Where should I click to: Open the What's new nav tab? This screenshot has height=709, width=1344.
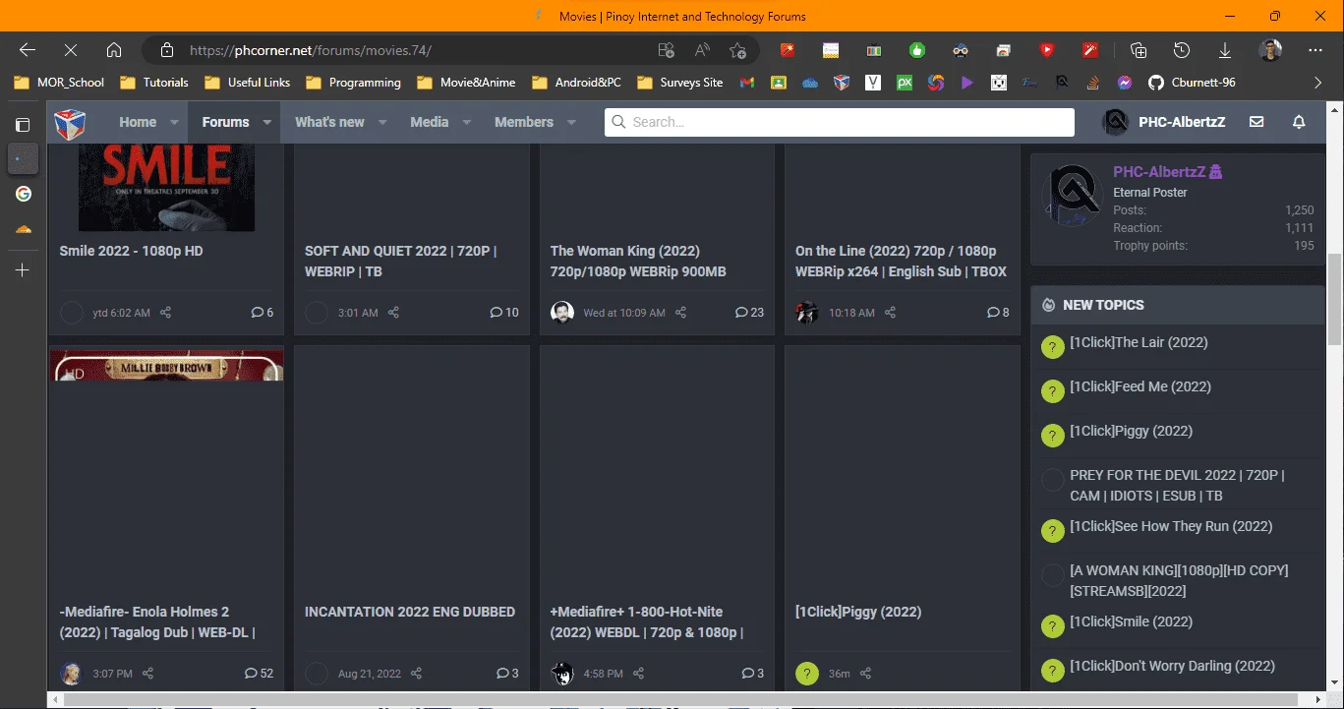(329, 122)
